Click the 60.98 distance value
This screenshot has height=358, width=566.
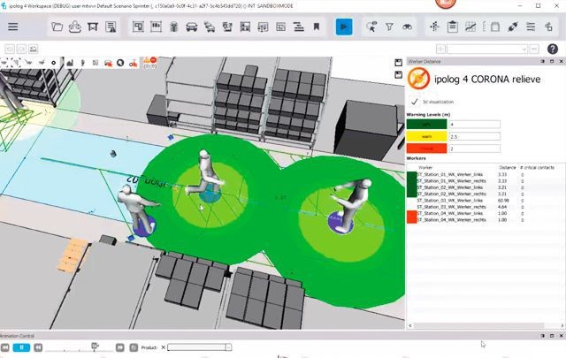click(x=503, y=201)
